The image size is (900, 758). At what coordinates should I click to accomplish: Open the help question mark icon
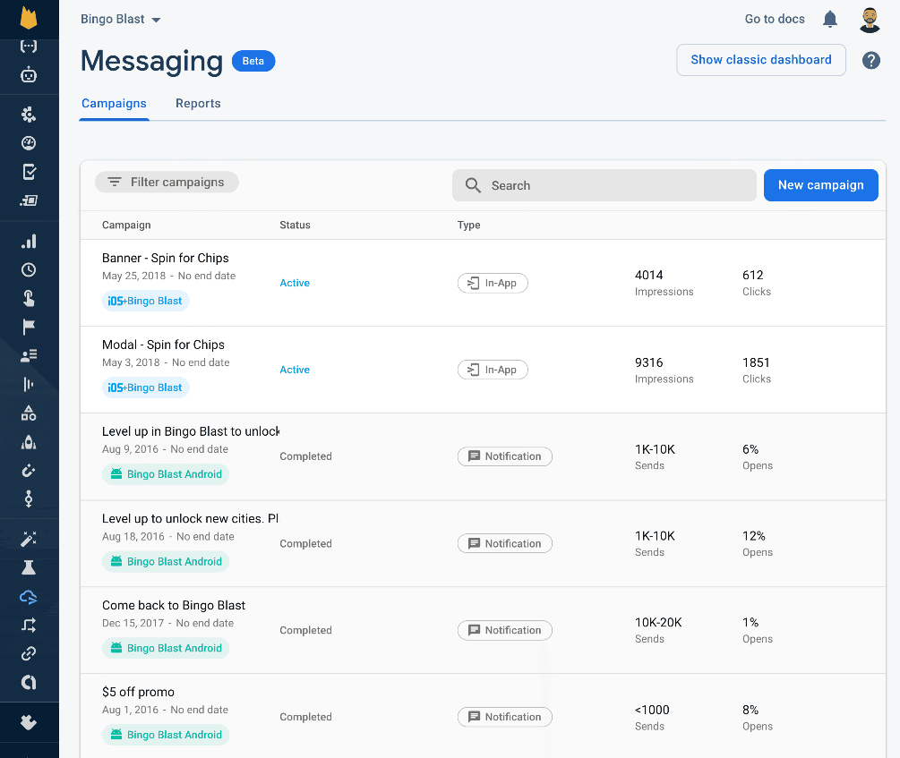(x=870, y=60)
